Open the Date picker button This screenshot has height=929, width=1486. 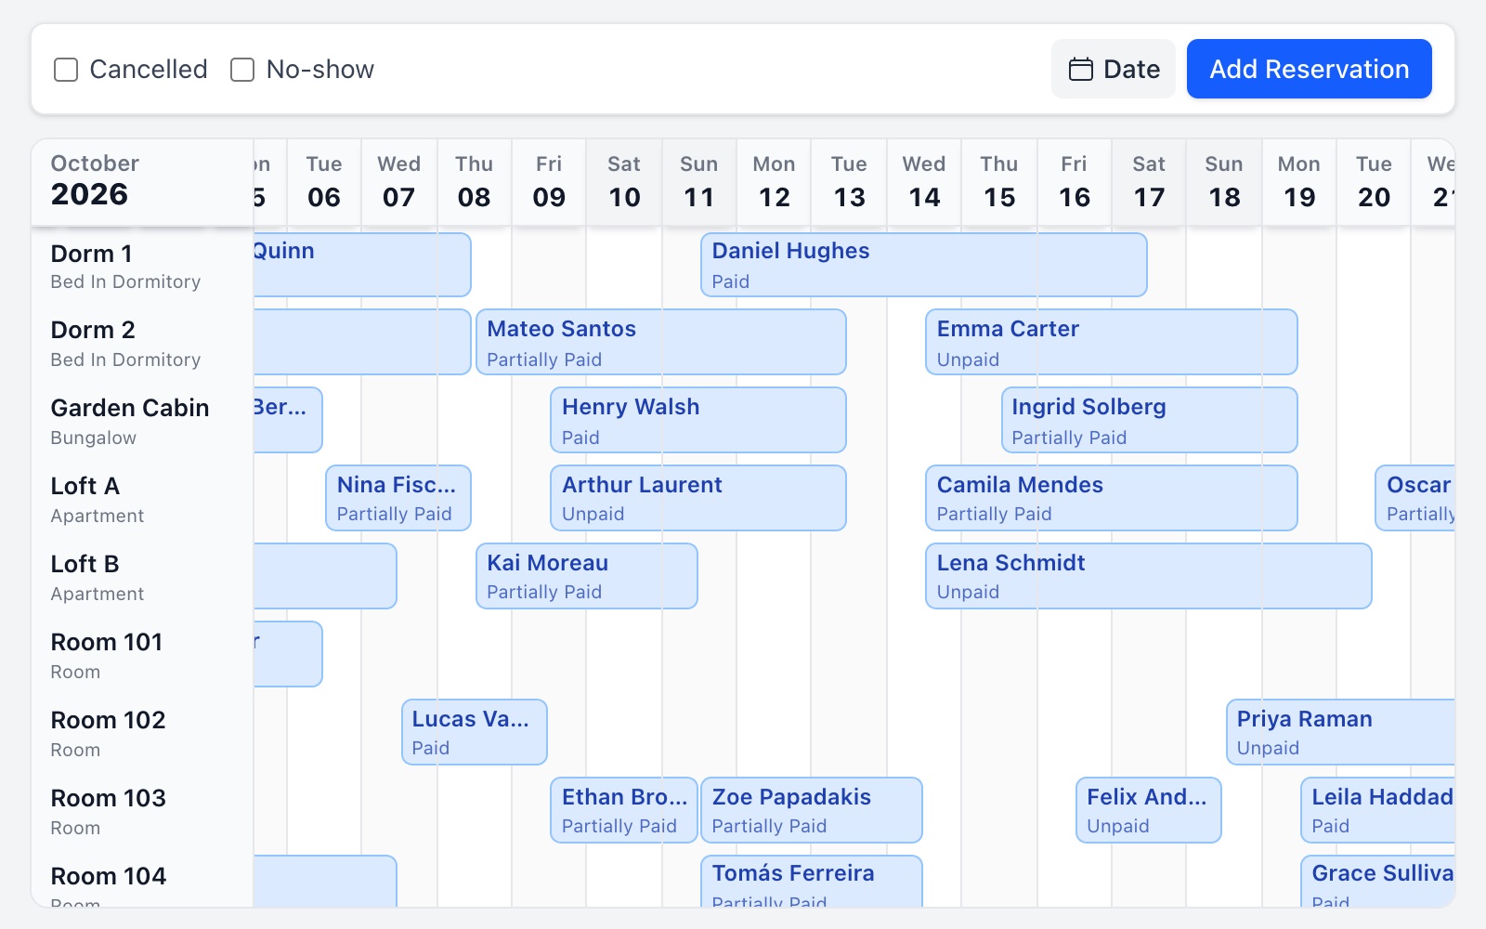(1114, 69)
